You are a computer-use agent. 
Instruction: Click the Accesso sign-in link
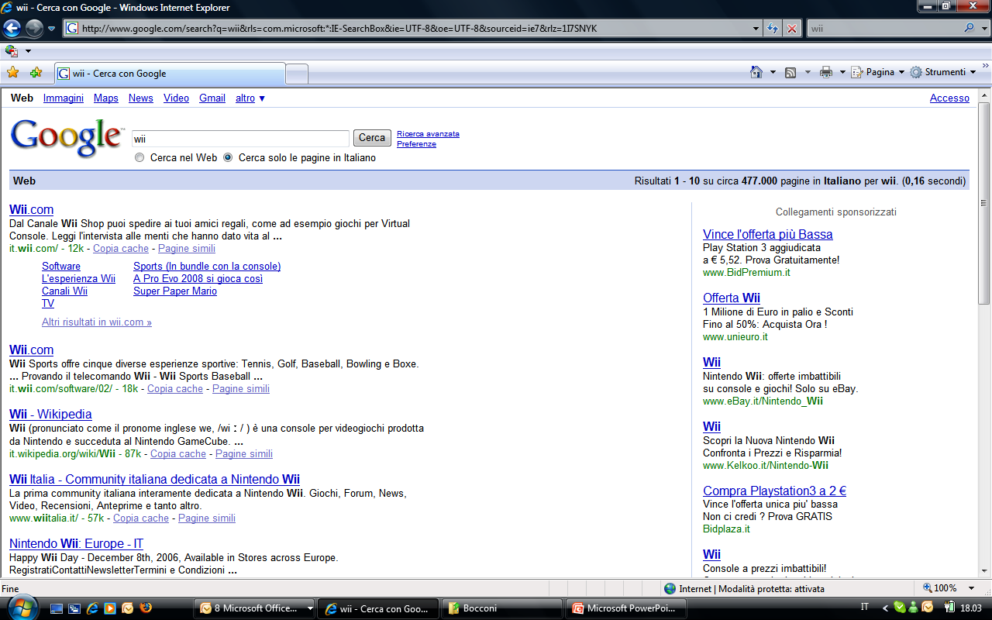tap(949, 98)
